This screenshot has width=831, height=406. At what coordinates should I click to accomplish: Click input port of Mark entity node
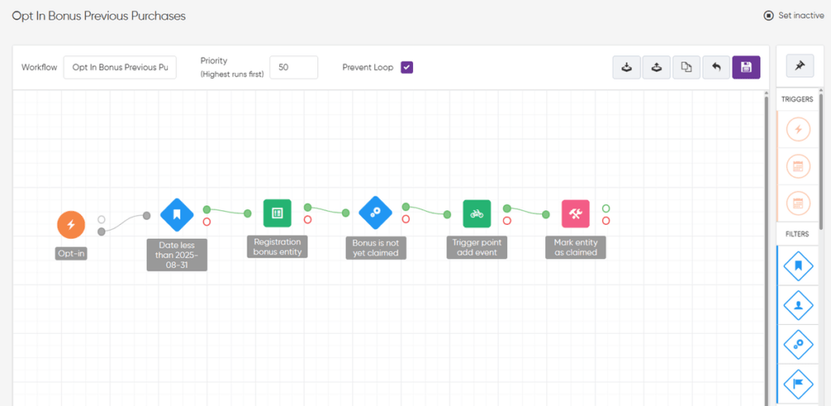click(546, 214)
